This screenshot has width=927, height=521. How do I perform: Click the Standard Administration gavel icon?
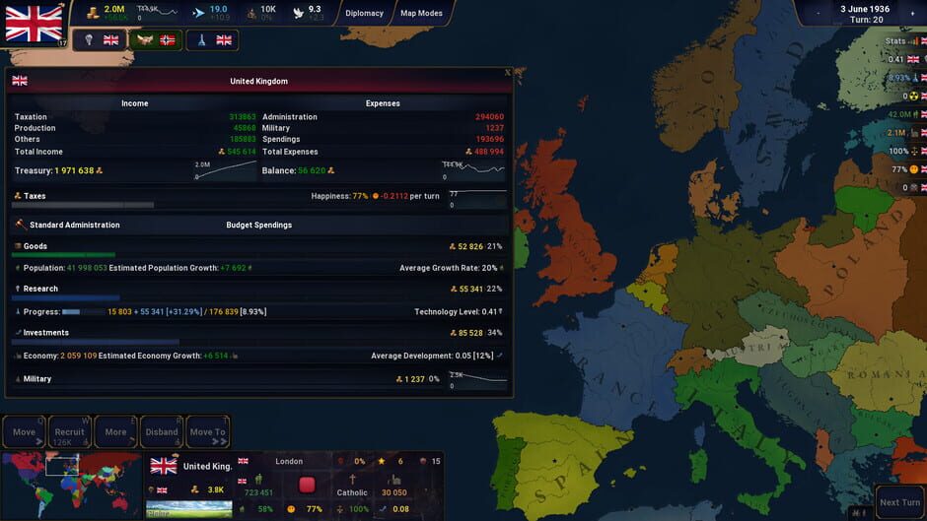coord(21,224)
